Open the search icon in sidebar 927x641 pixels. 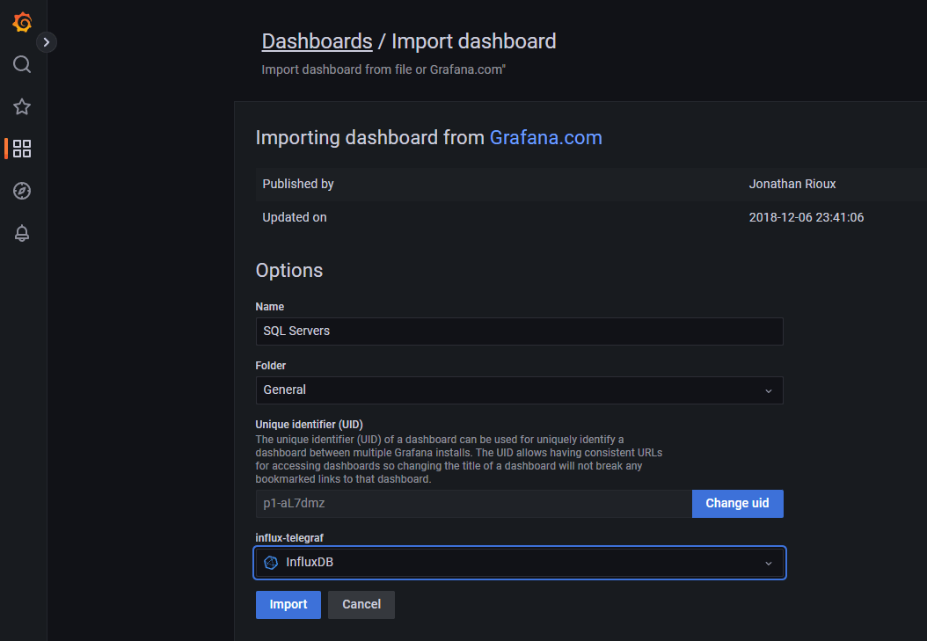coord(22,64)
